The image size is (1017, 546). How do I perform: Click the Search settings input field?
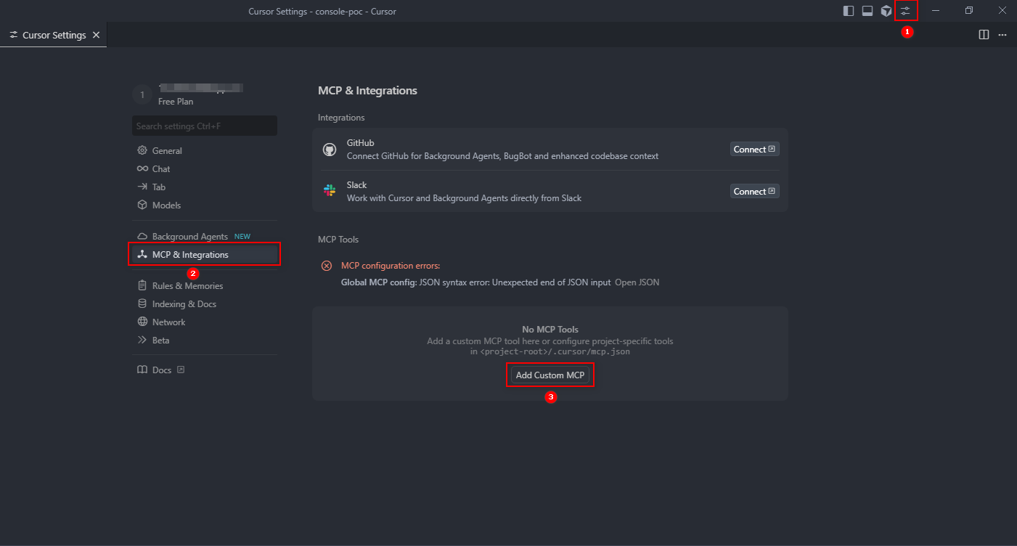coord(205,126)
